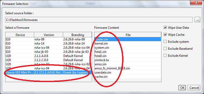Confirm with the OK button
The image size is (204, 94).
point(182,88)
